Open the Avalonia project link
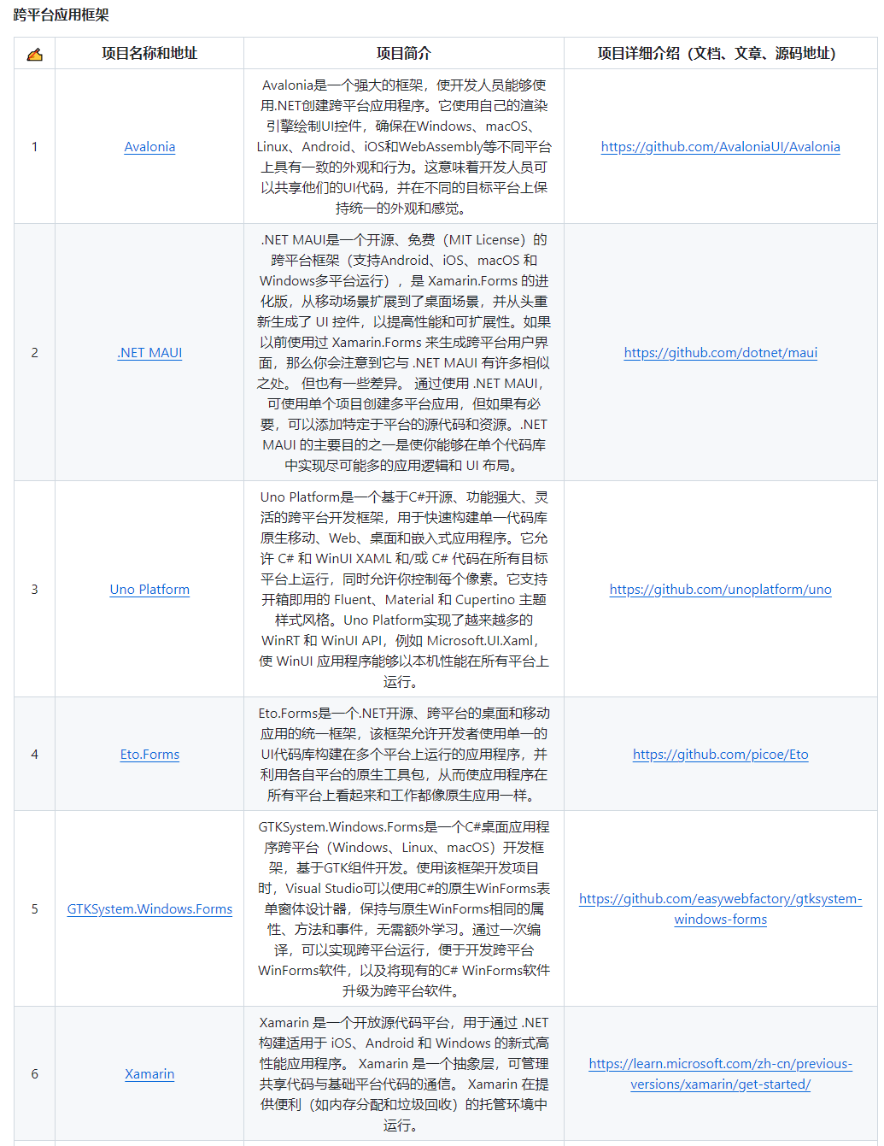Screen dimensions: 884x1146 (149, 147)
